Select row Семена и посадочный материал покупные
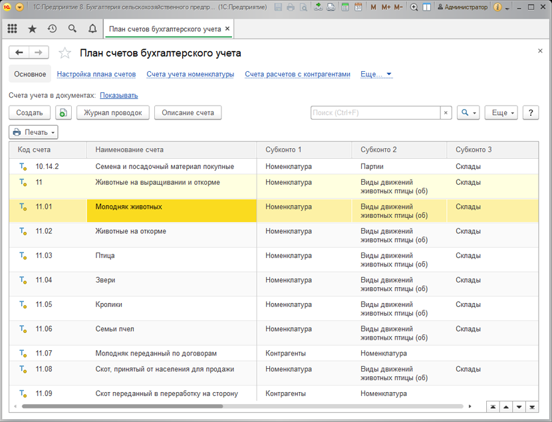The height and width of the screenshot is (422, 552). tap(273, 166)
